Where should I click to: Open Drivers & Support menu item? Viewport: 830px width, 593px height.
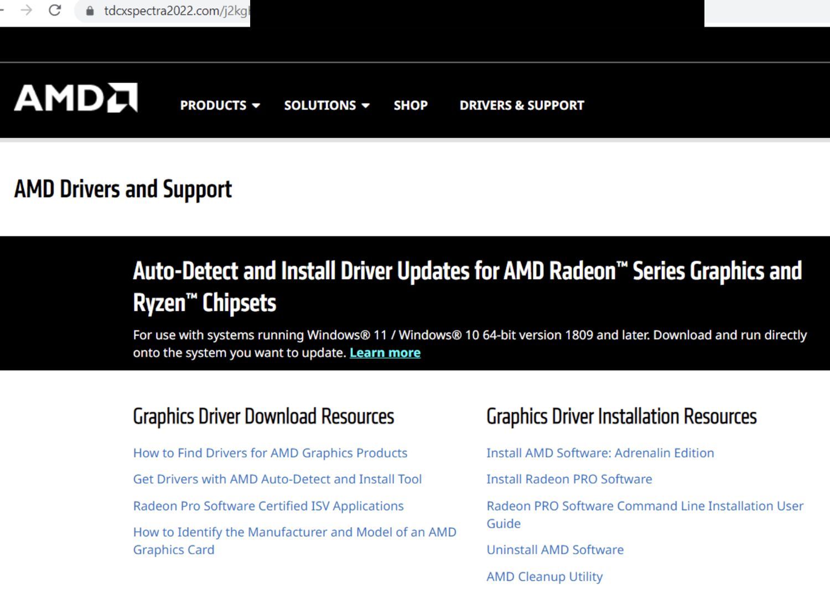[x=522, y=105]
